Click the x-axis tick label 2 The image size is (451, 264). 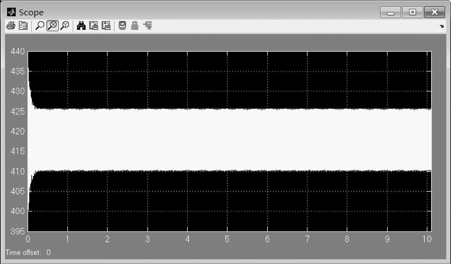[x=107, y=239]
